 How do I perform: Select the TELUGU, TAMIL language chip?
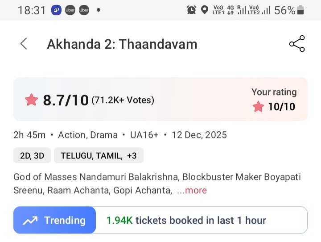[x=91, y=155]
